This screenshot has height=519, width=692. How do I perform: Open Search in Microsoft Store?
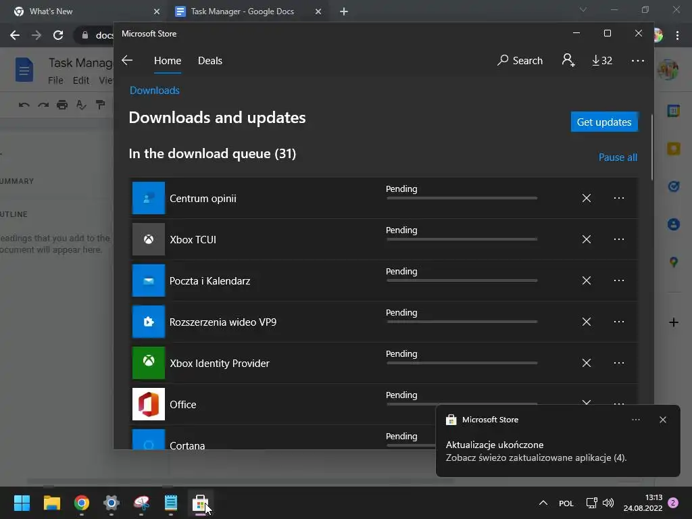[520, 60]
